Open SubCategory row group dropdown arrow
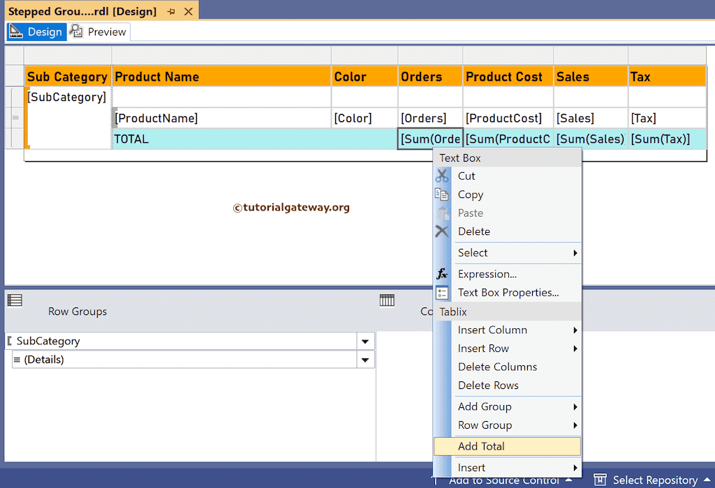The height and width of the screenshot is (488, 715). click(x=365, y=341)
